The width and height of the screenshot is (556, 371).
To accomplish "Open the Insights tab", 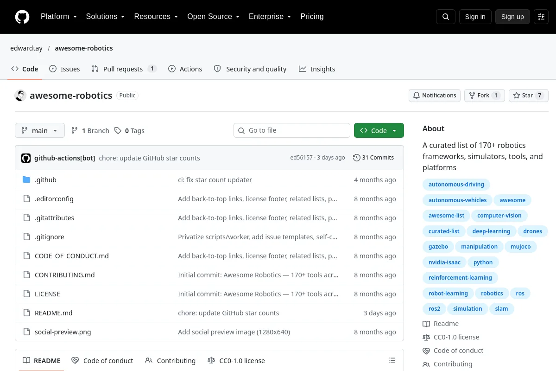I will click(317, 69).
